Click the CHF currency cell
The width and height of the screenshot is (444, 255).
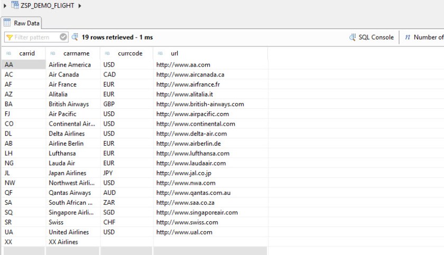[126, 222]
